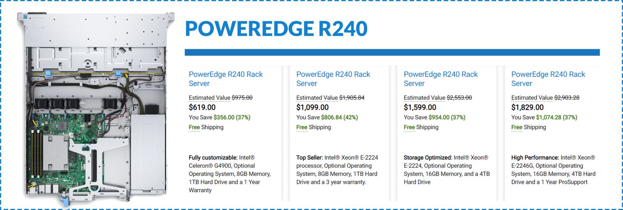
Task: Click the Storage Optimized server description
Action: (447, 170)
